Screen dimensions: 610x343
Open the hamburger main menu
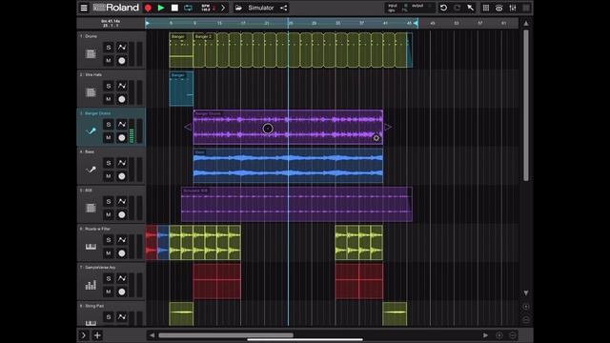pyautogui.click(x=84, y=8)
